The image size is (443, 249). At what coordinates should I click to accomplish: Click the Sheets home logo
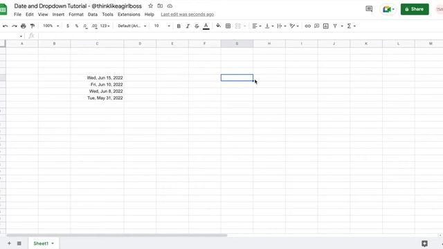(3, 10)
